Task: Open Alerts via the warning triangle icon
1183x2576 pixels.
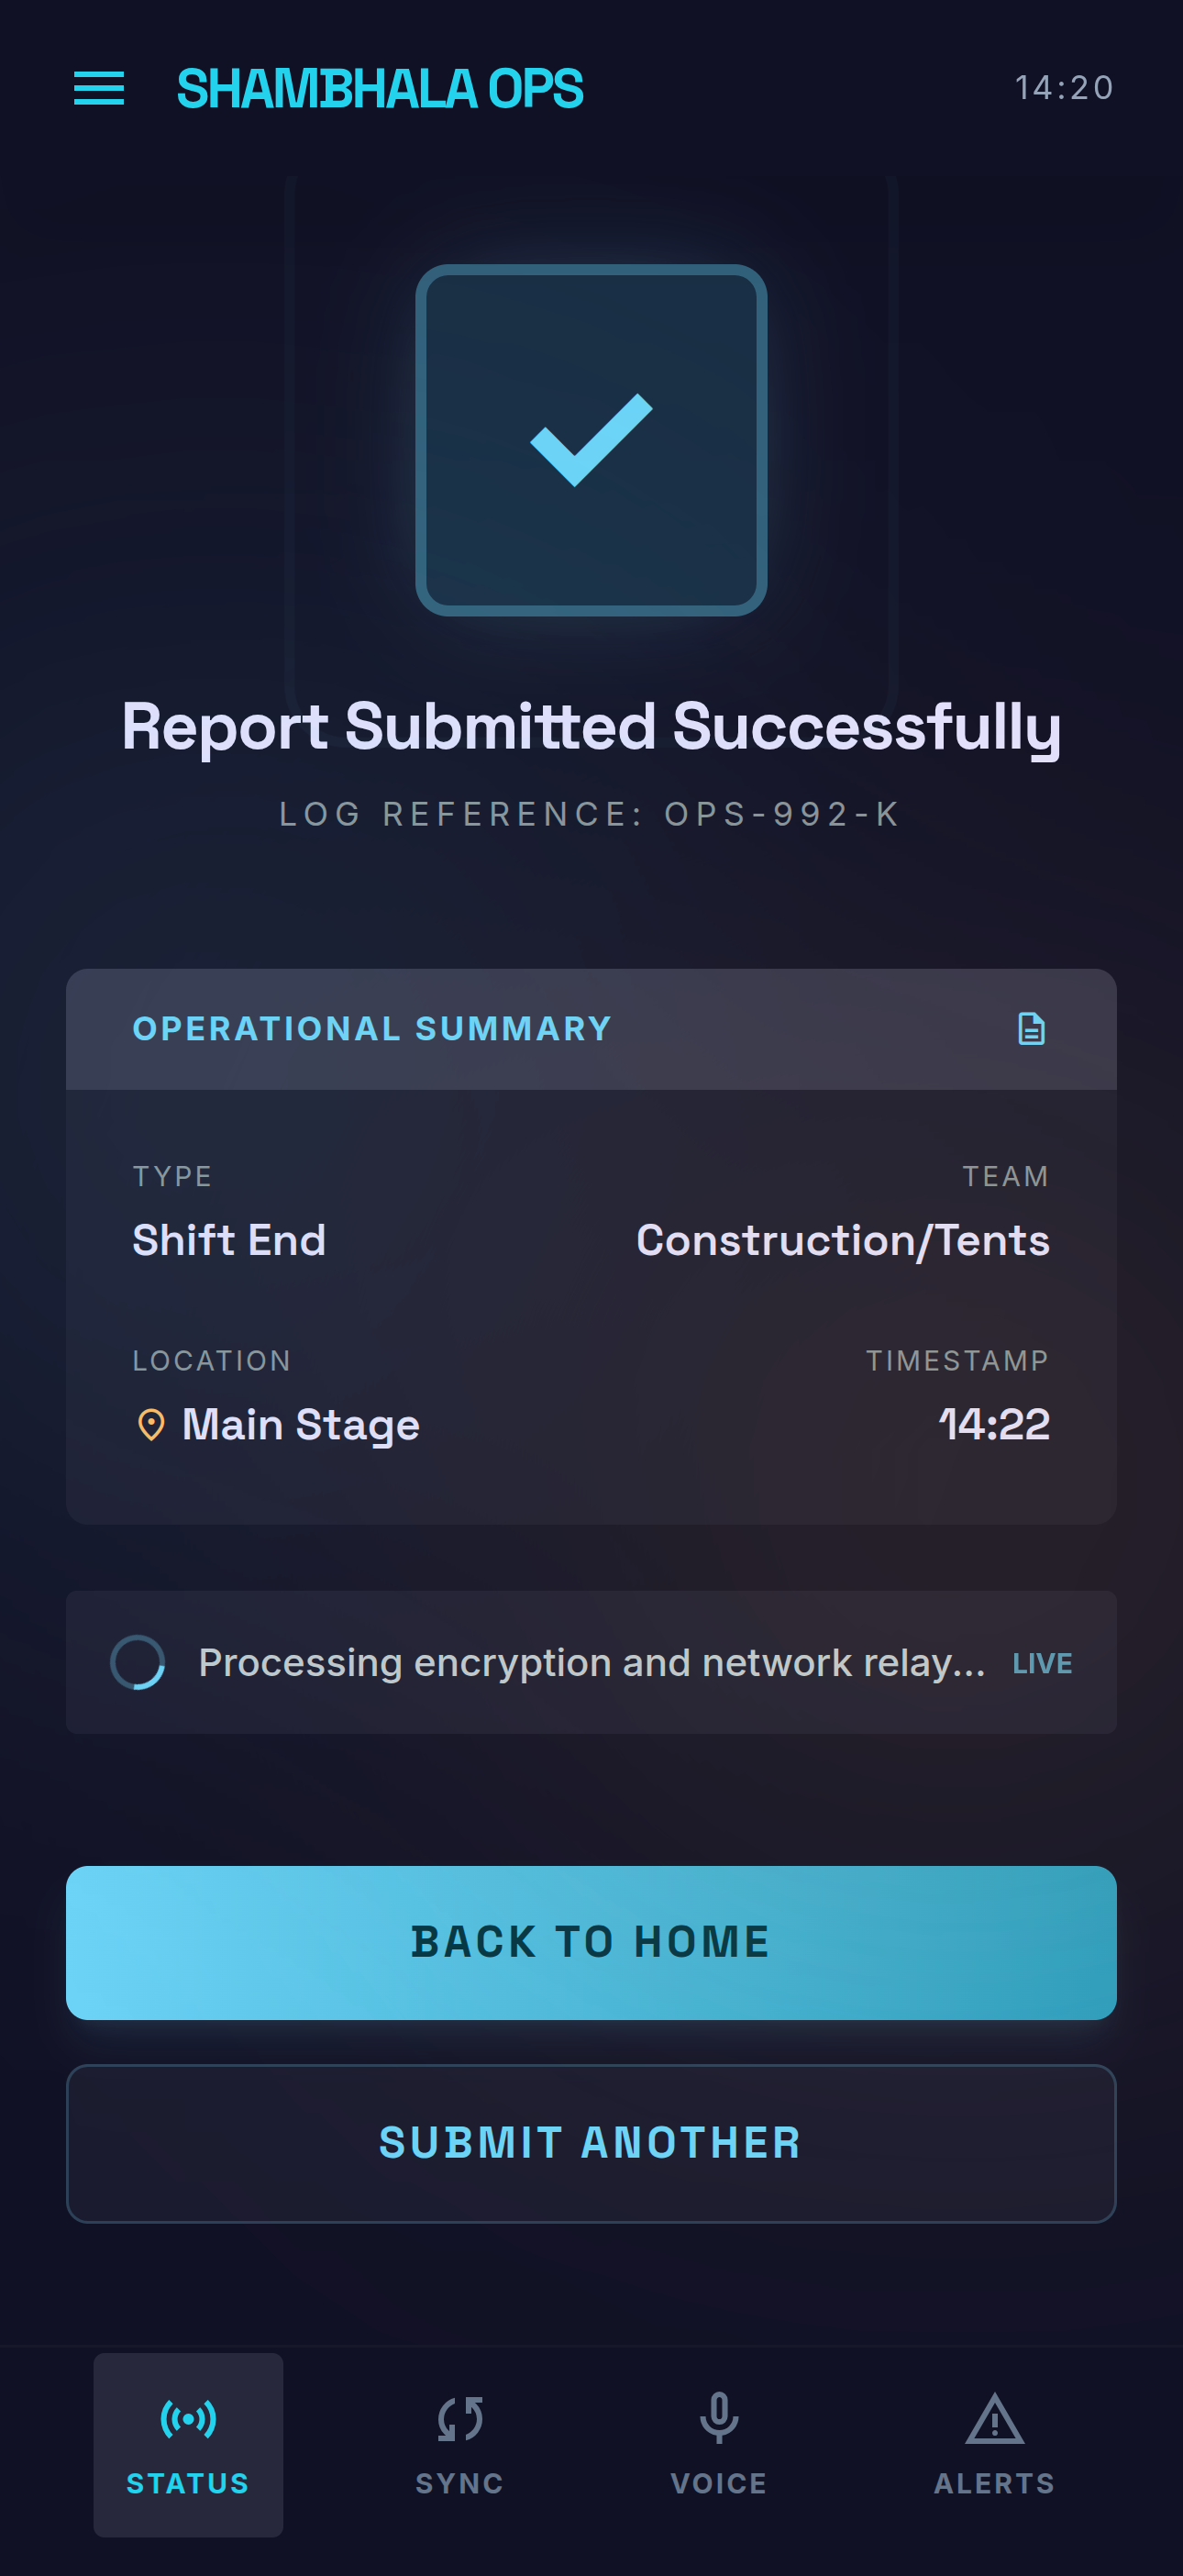Action: pos(991,2418)
